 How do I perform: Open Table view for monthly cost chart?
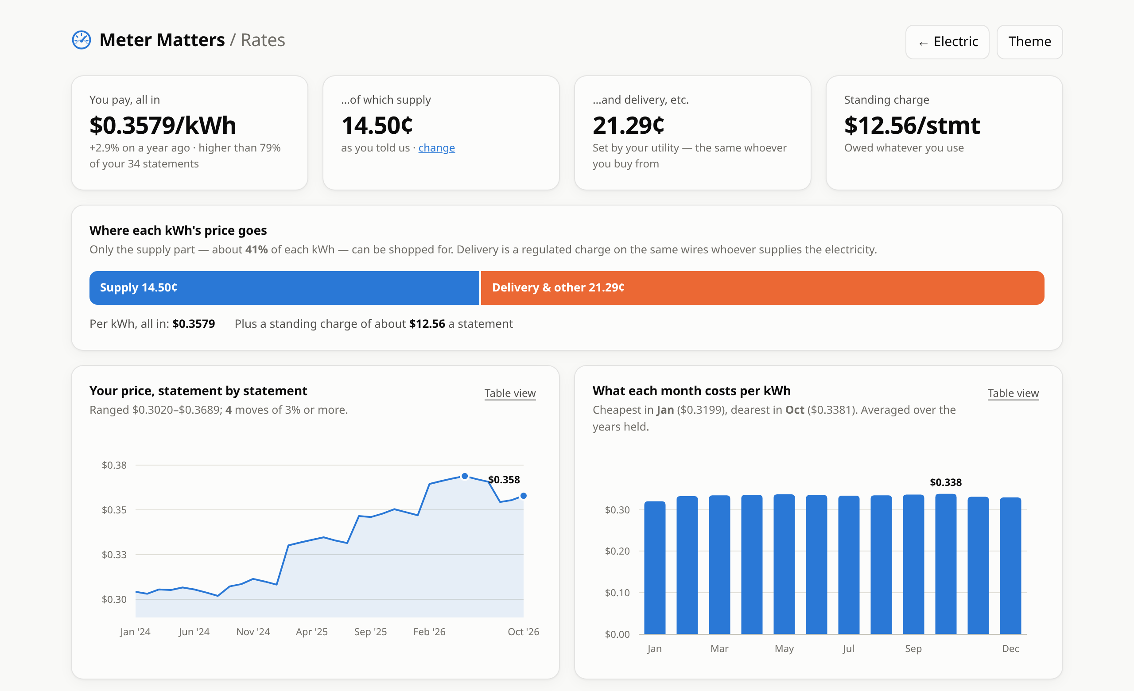pyautogui.click(x=1013, y=393)
